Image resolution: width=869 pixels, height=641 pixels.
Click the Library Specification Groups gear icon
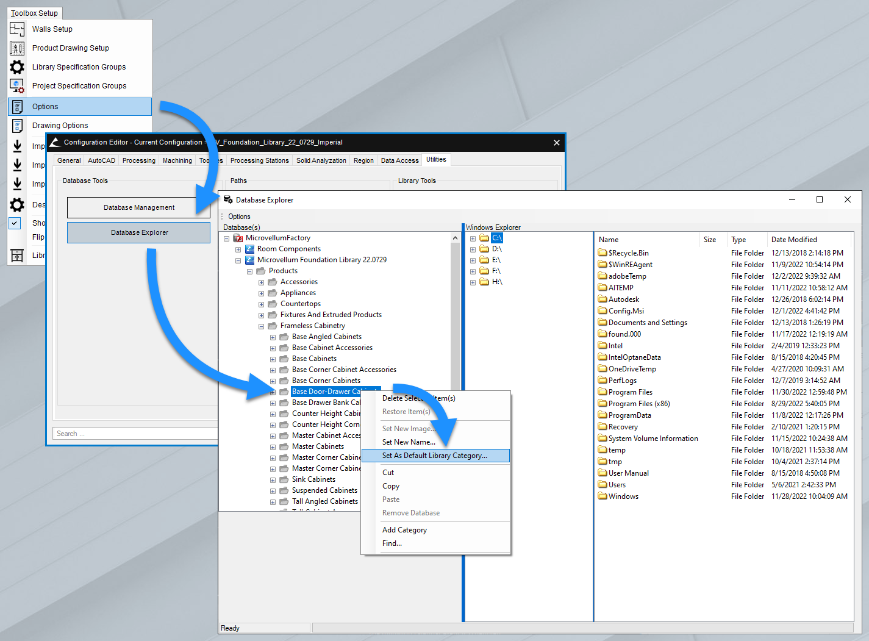pos(17,66)
